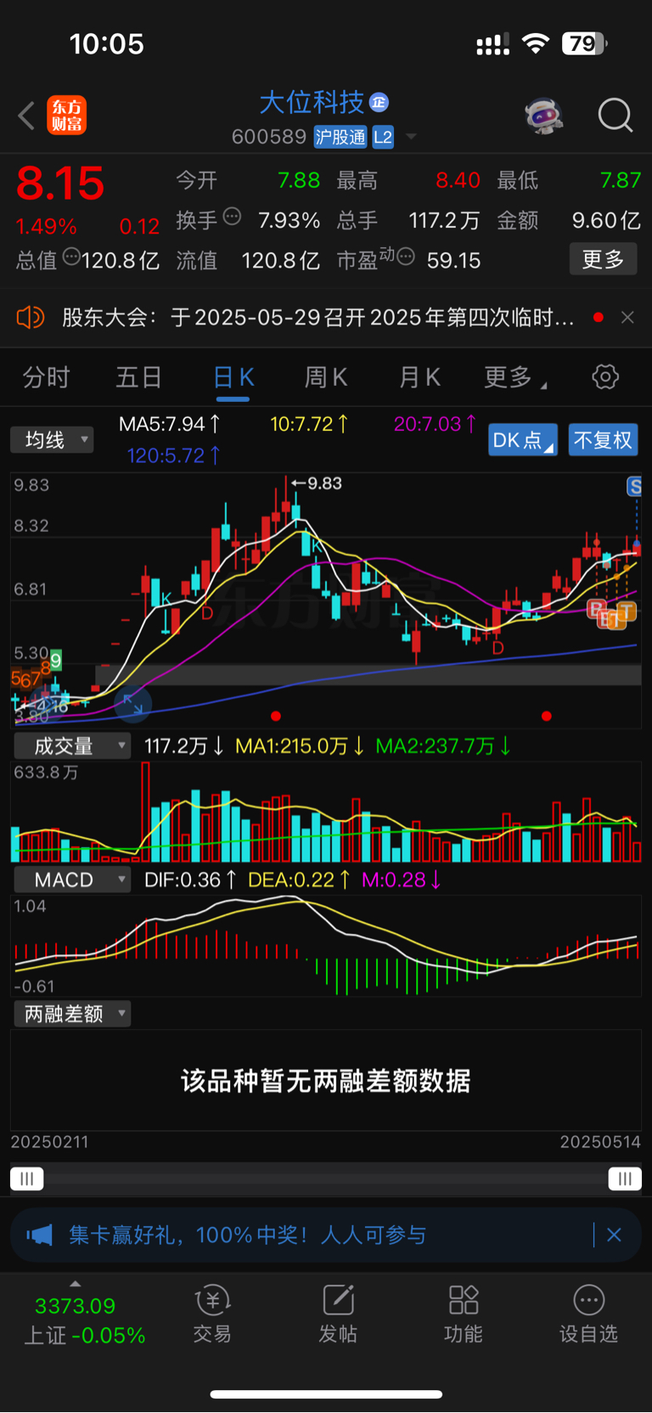
Task: Open the DK点 dropdown button
Action: [523, 439]
